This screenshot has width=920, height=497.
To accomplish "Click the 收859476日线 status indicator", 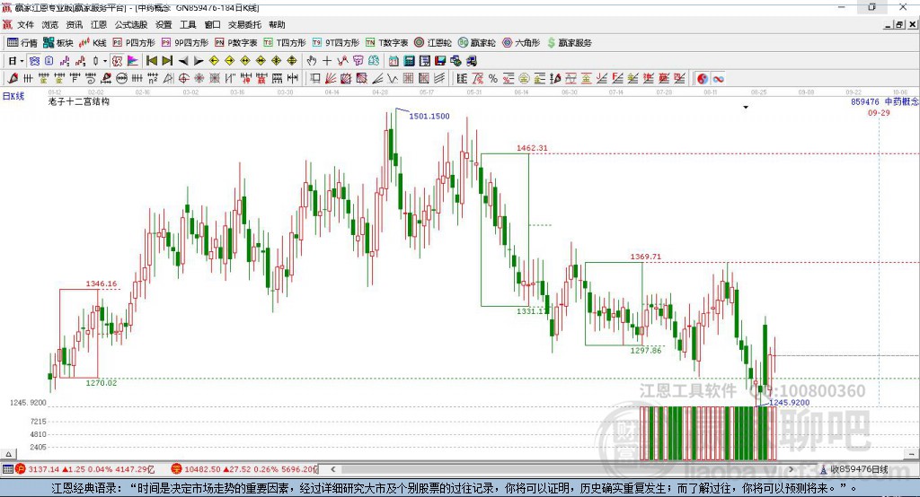I will click(854, 469).
